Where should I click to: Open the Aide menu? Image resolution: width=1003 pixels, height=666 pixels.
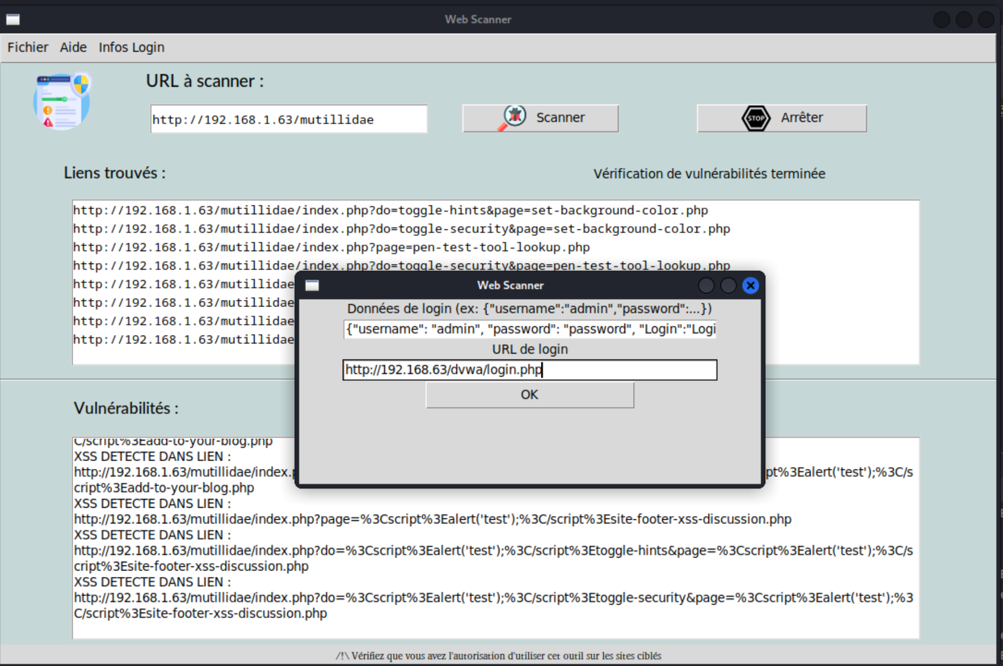[73, 47]
